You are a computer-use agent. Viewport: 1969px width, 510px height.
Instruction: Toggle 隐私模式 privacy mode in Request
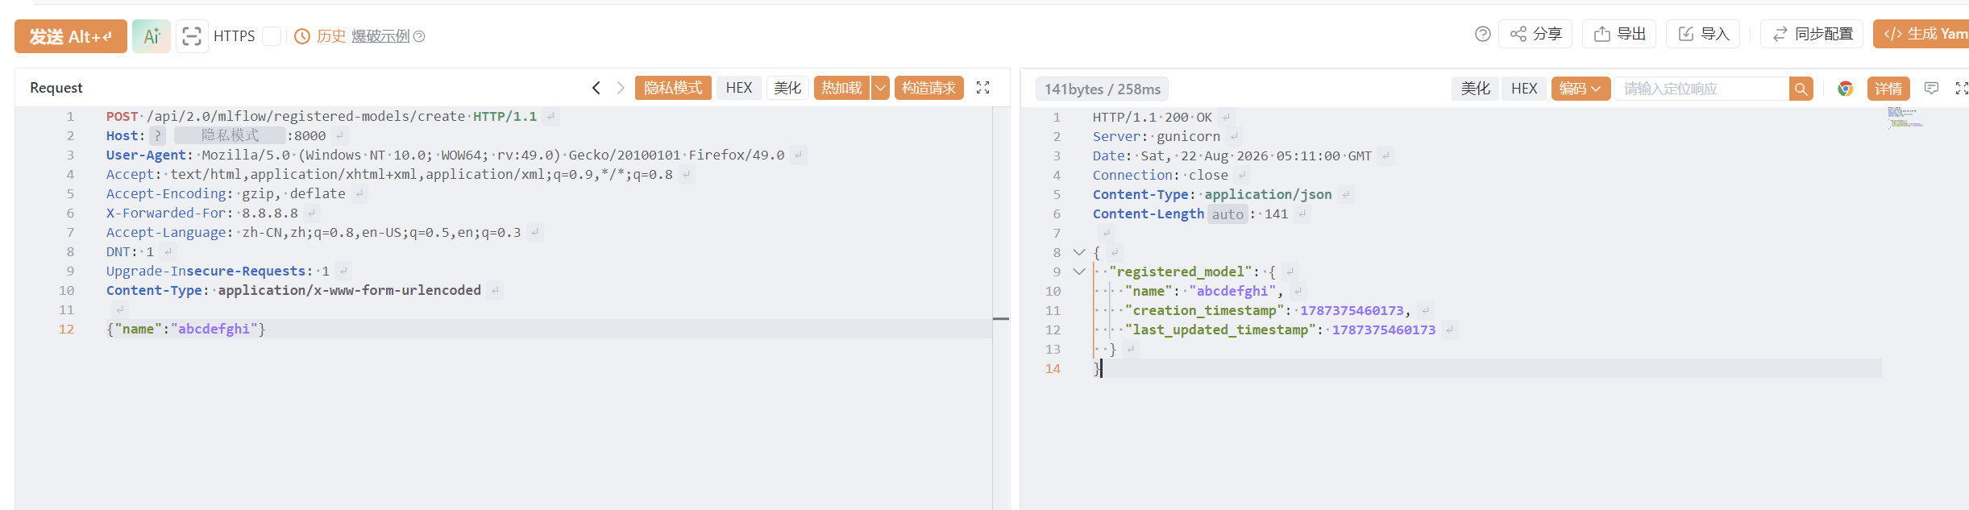[673, 88]
